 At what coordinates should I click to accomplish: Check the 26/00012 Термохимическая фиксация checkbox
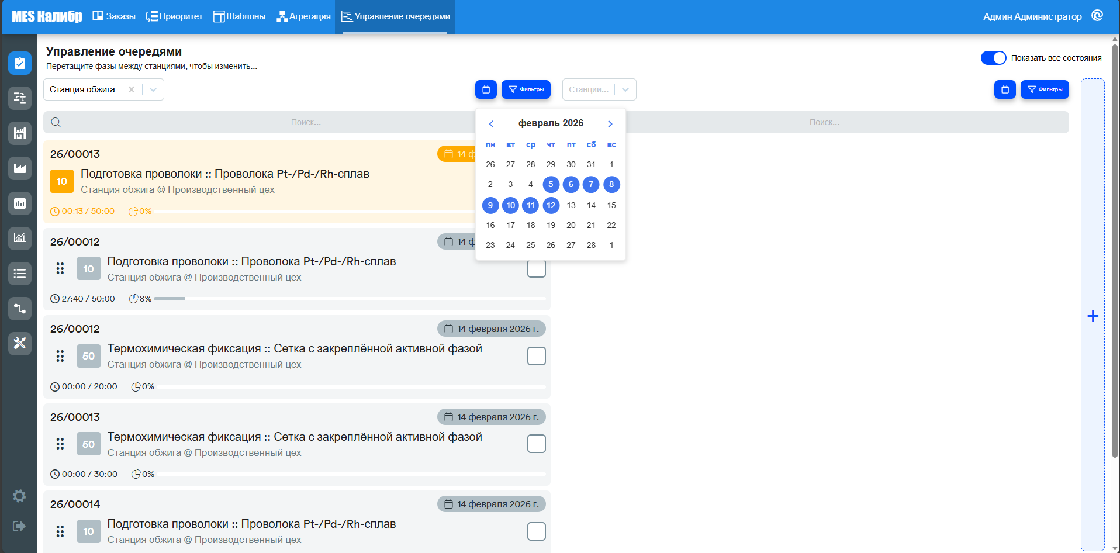click(x=536, y=356)
